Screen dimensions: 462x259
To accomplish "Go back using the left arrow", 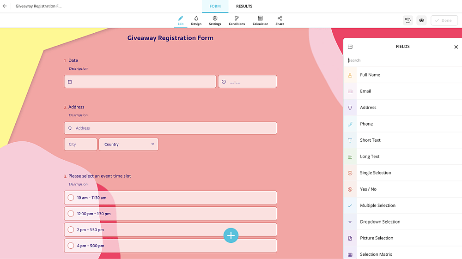I will (x=5, y=6).
